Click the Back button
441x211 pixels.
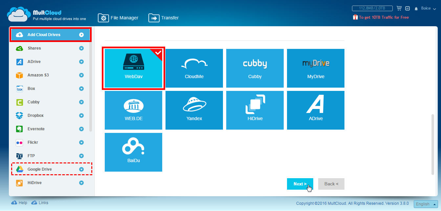331,184
